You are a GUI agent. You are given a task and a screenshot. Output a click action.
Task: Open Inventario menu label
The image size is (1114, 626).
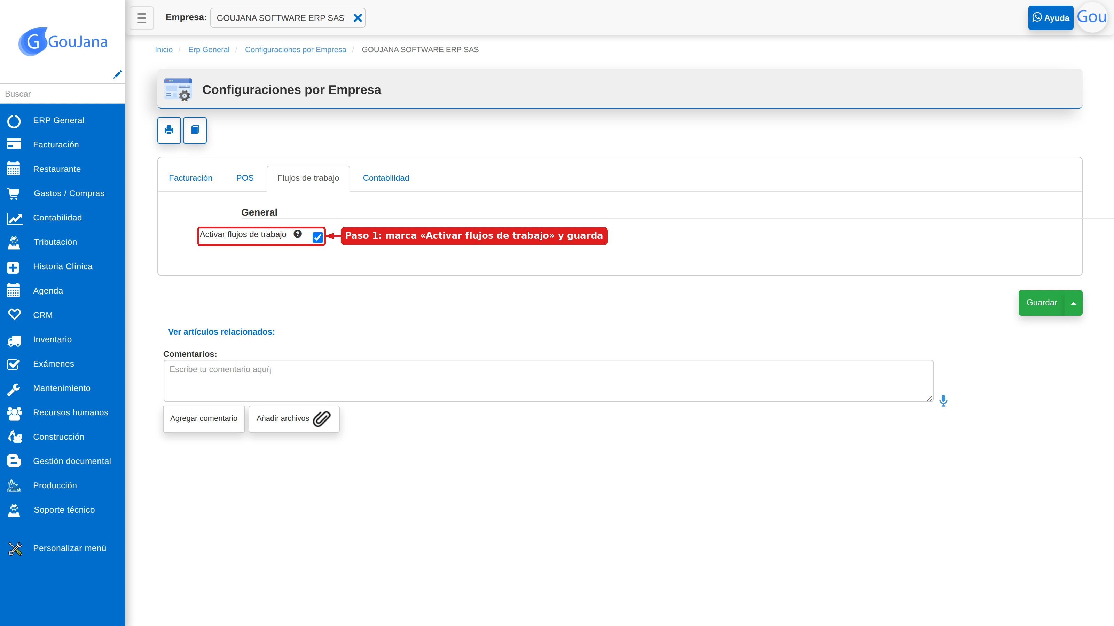pos(52,339)
